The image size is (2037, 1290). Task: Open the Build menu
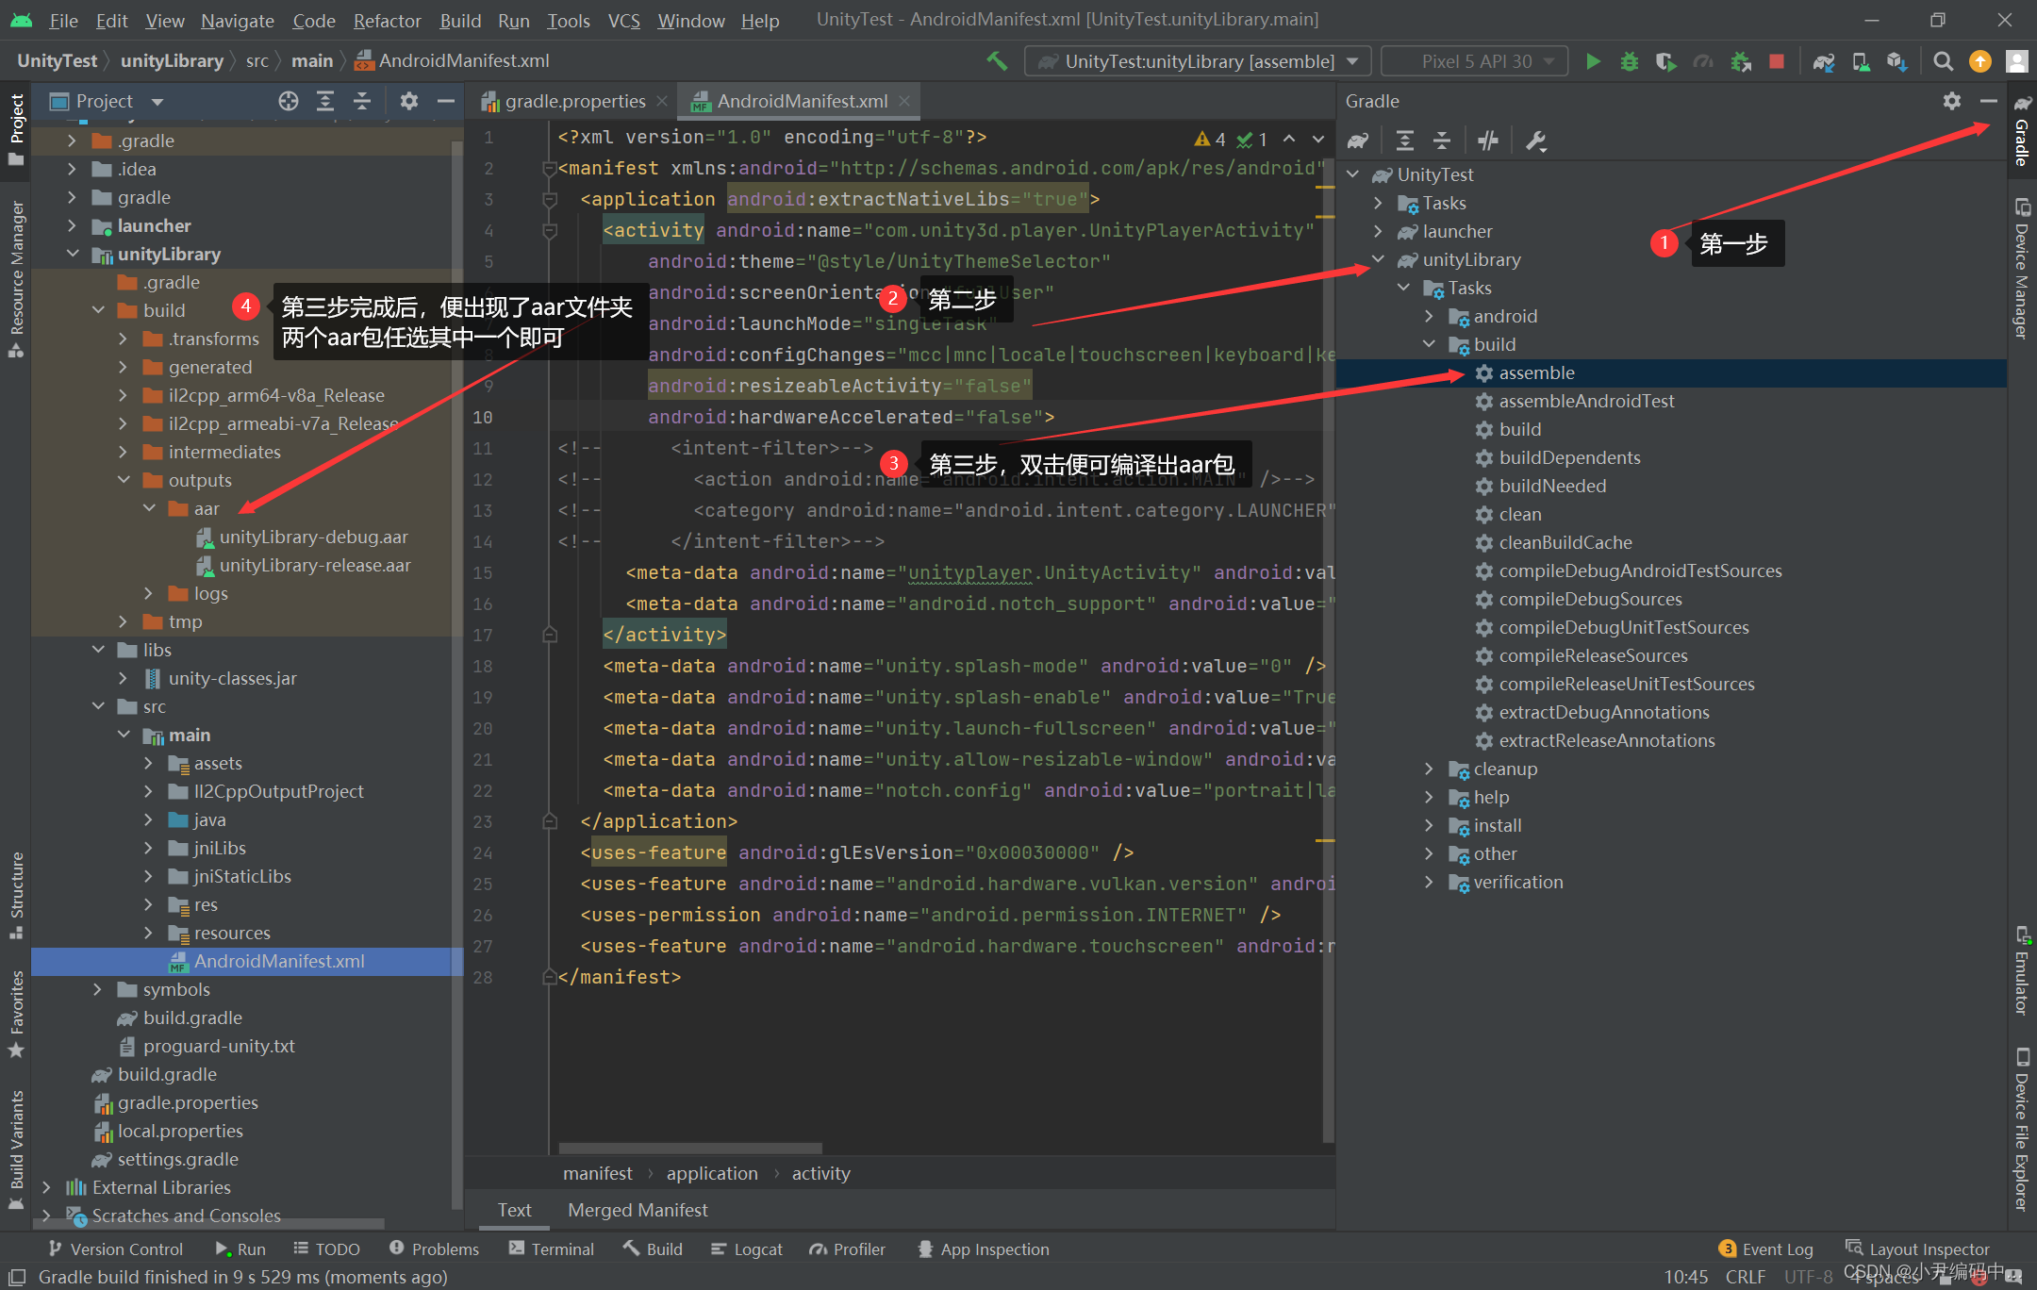pyautogui.click(x=460, y=20)
